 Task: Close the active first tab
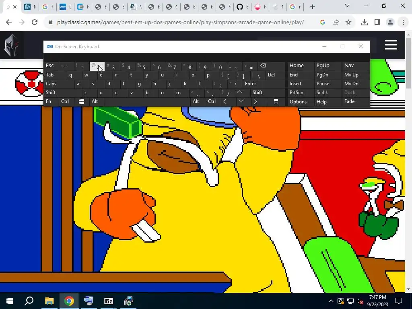pyautogui.click(x=15, y=7)
